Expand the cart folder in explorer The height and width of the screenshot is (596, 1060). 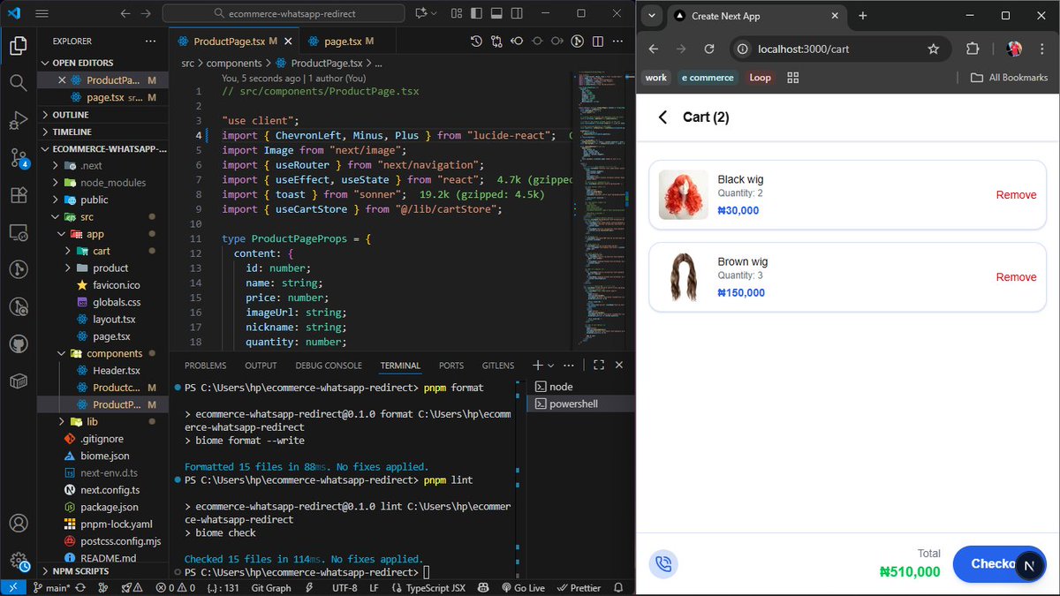click(102, 251)
